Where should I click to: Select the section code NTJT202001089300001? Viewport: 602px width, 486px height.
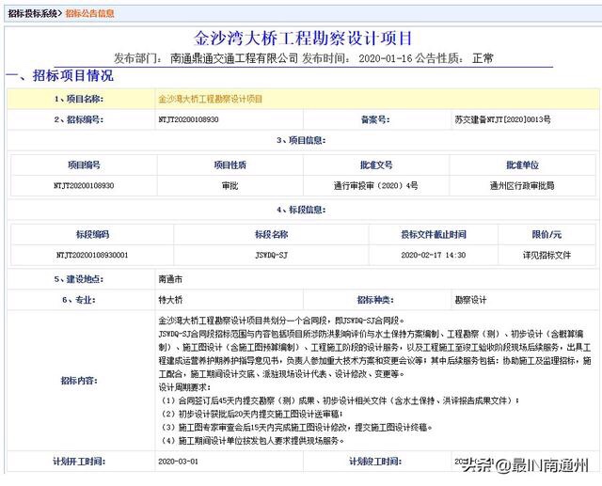coord(92,254)
